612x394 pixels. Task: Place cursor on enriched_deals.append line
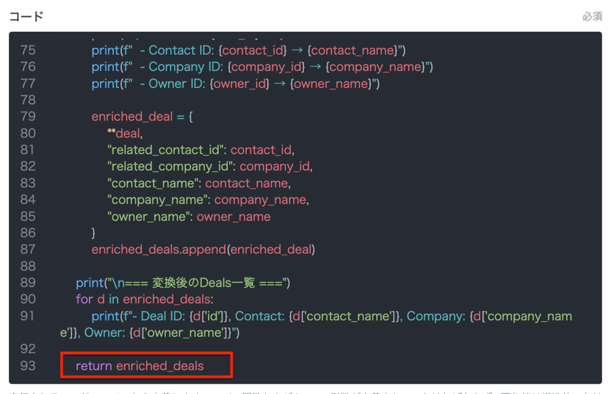tap(203, 250)
